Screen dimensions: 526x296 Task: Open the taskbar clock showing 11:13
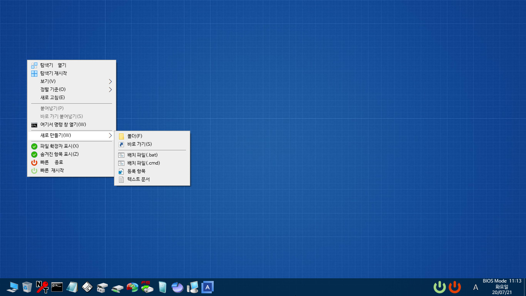(502, 287)
